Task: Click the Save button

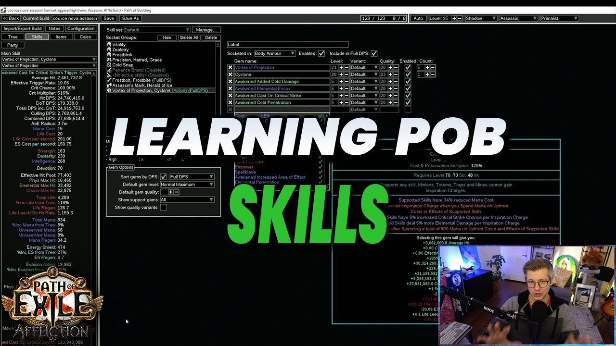Action: pos(109,18)
